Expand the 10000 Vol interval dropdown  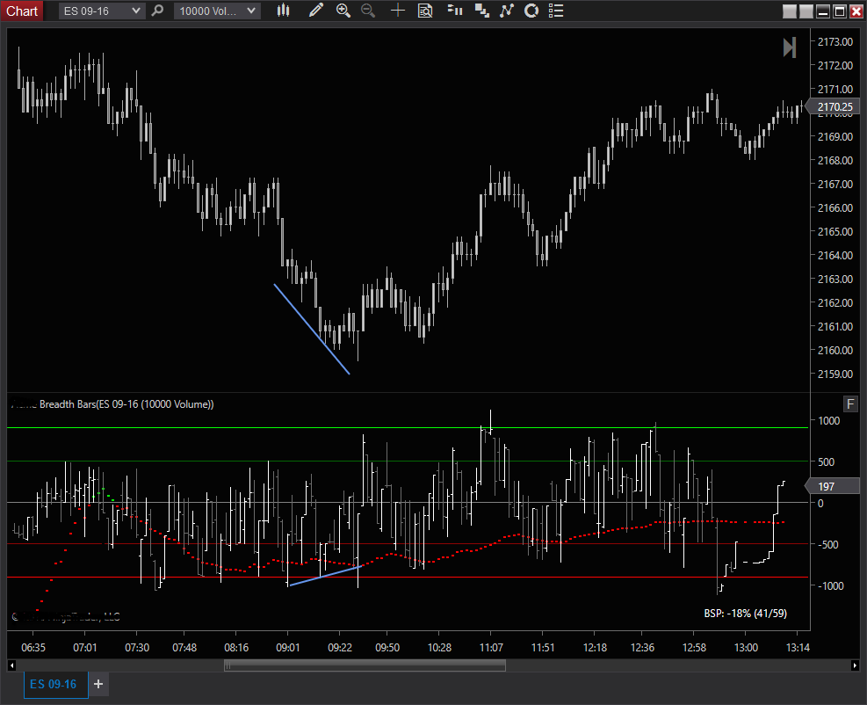coord(251,11)
